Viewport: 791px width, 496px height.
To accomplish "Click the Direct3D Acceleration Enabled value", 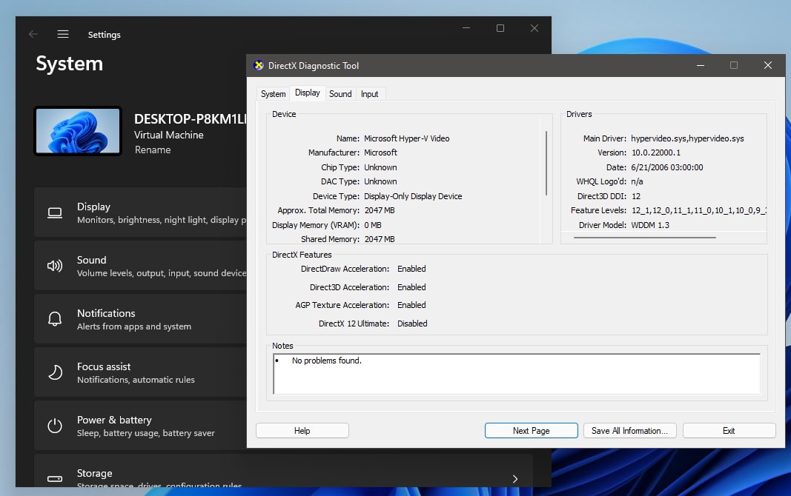I will point(411,287).
